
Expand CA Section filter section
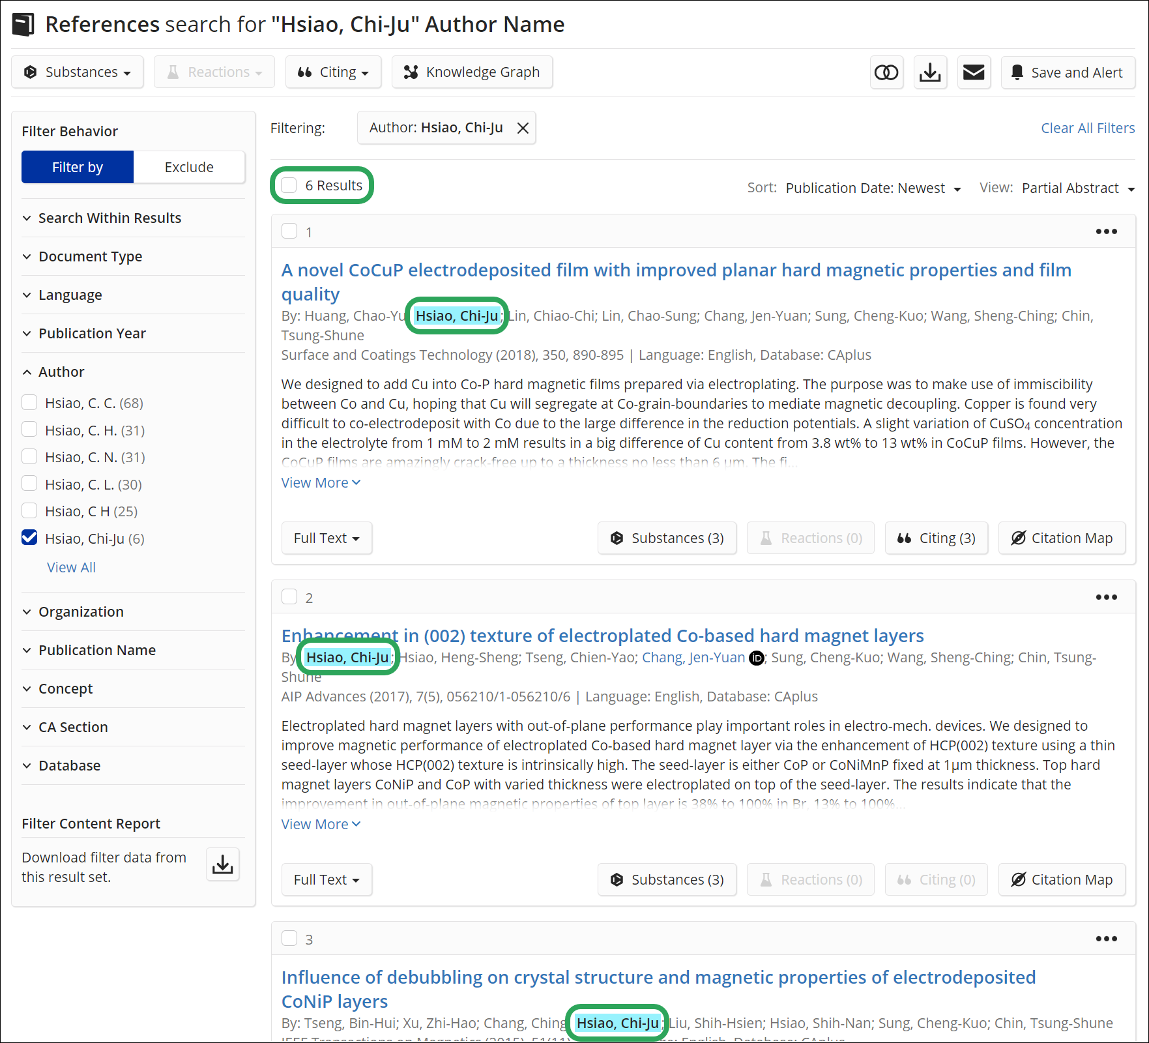(x=133, y=727)
